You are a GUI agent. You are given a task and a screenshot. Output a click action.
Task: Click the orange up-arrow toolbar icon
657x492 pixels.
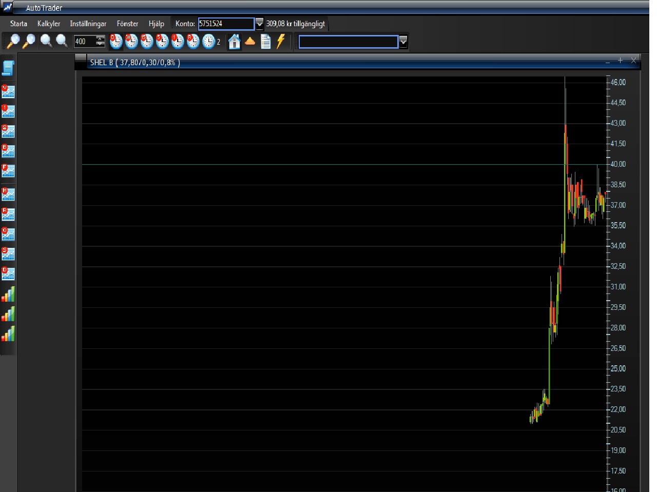click(250, 42)
